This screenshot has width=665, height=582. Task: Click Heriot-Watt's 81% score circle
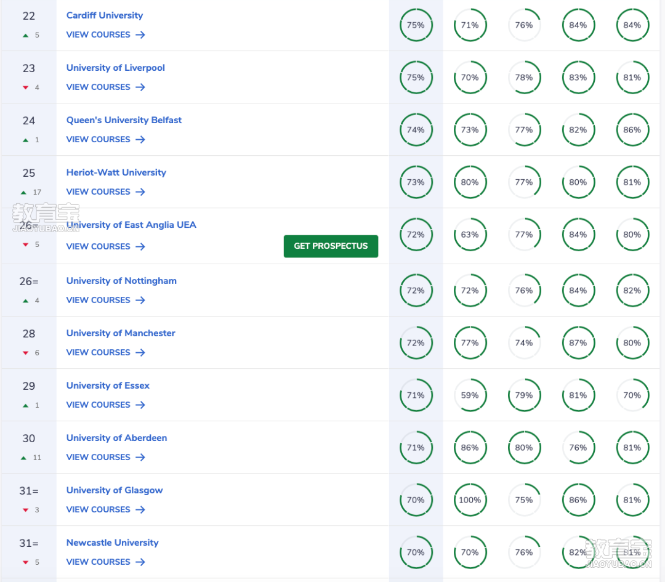632,182
